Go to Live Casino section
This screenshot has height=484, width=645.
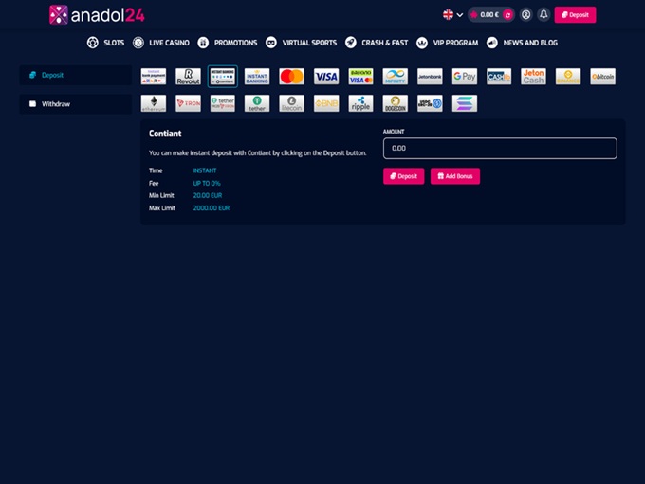(161, 43)
